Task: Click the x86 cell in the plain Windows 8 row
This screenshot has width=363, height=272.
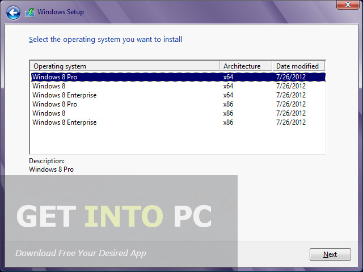Action: click(228, 113)
